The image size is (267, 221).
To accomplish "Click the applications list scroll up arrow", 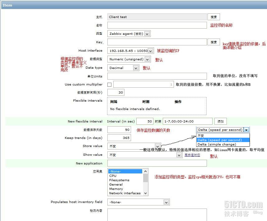I will pos(145,171).
